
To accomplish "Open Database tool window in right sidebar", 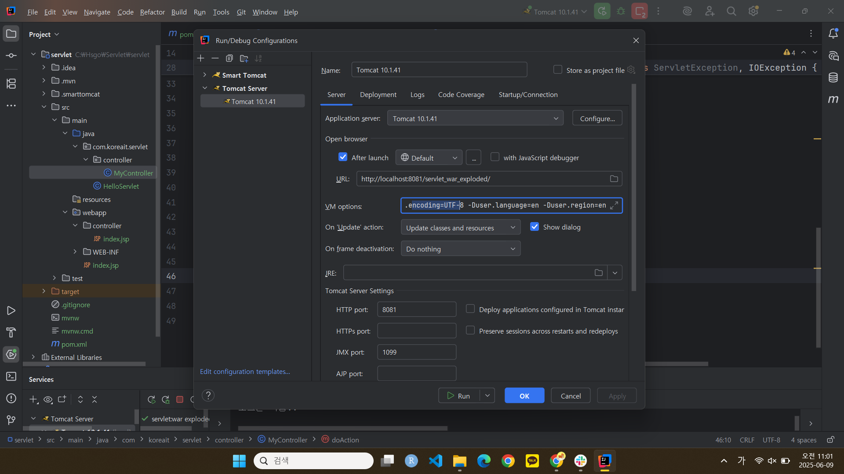I will pos(833,78).
